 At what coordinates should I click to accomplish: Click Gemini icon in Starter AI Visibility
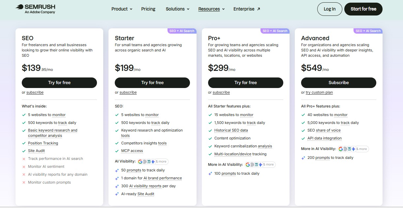pos(153,162)
